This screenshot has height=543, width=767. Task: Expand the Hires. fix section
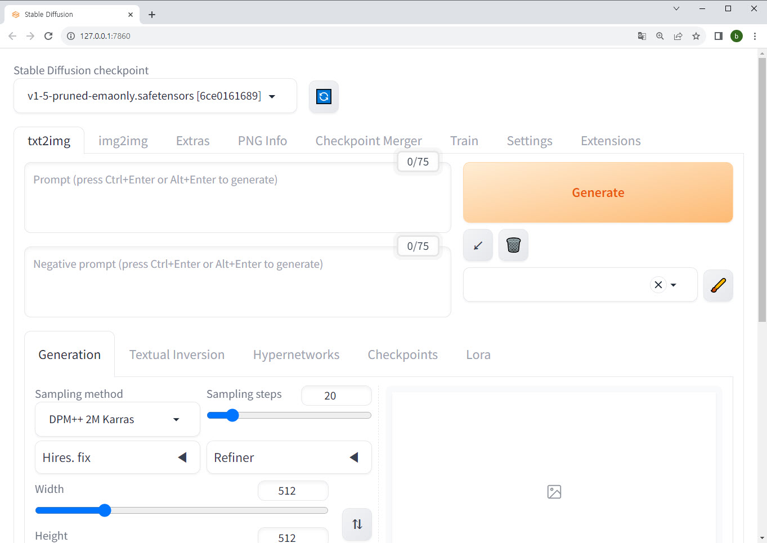(x=118, y=457)
